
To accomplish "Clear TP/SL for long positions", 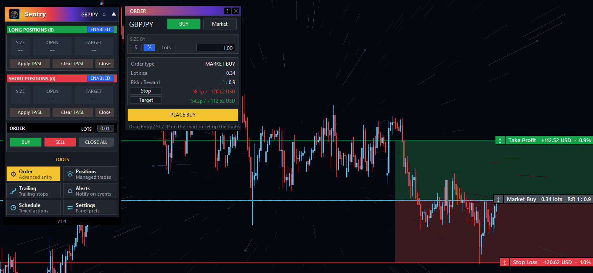I will pyautogui.click(x=73, y=64).
